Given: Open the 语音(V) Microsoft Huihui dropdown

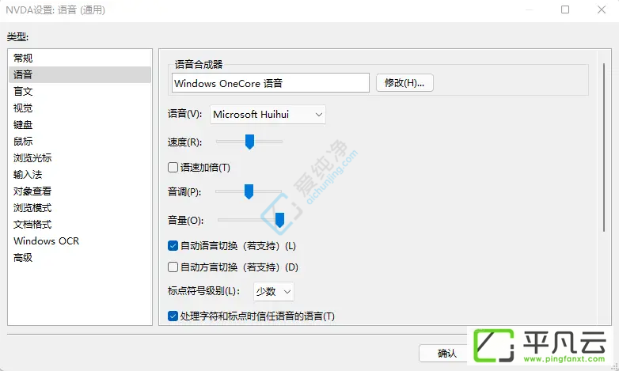Looking at the screenshot, I should point(268,115).
